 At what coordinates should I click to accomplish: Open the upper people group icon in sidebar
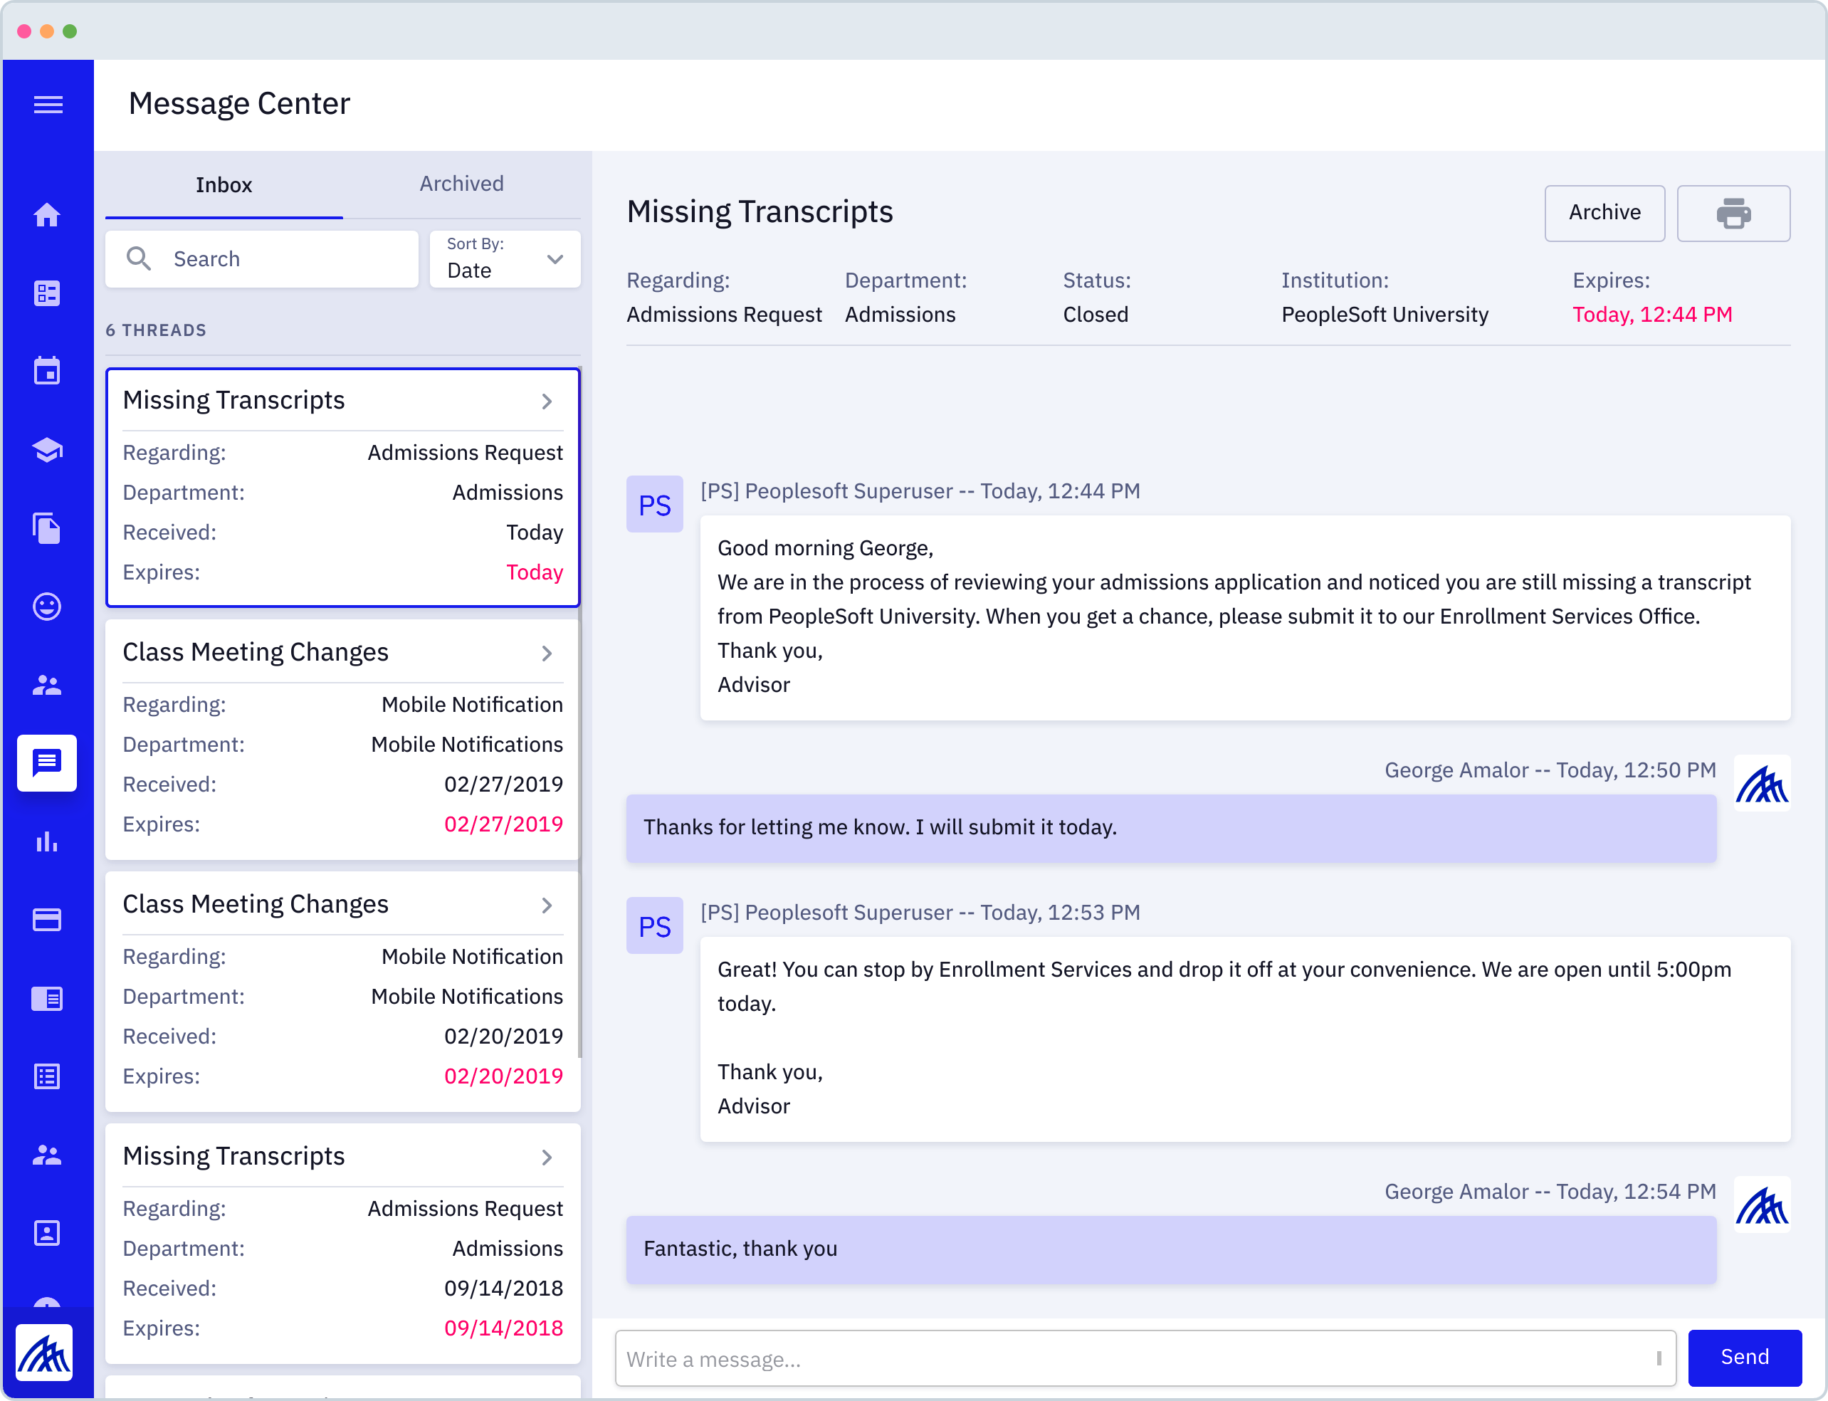[x=47, y=685]
